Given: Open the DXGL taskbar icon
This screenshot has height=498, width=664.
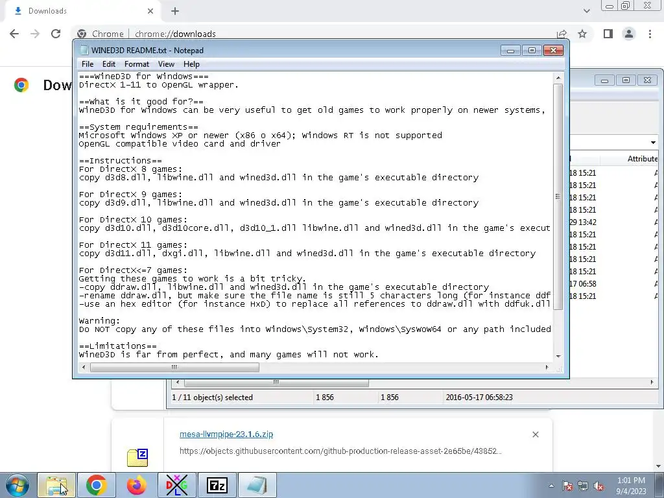Looking at the screenshot, I should tap(176, 485).
